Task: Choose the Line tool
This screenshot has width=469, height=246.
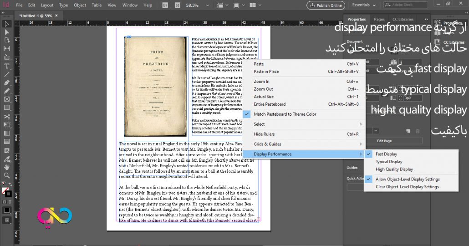Action: click(x=7, y=74)
